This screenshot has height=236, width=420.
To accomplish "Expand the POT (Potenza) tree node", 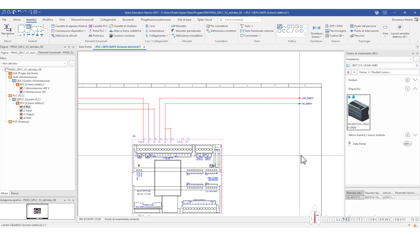I will pos(6,122).
